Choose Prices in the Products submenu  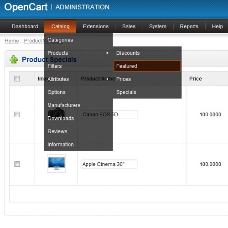[x=147, y=79]
